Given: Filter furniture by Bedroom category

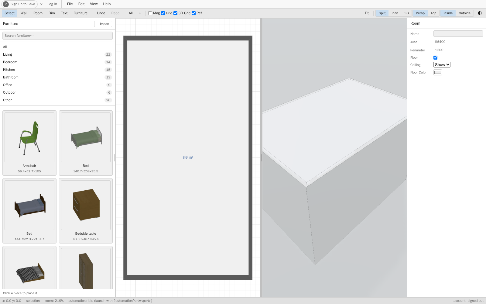Looking at the screenshot, I should tap(57, 62).
